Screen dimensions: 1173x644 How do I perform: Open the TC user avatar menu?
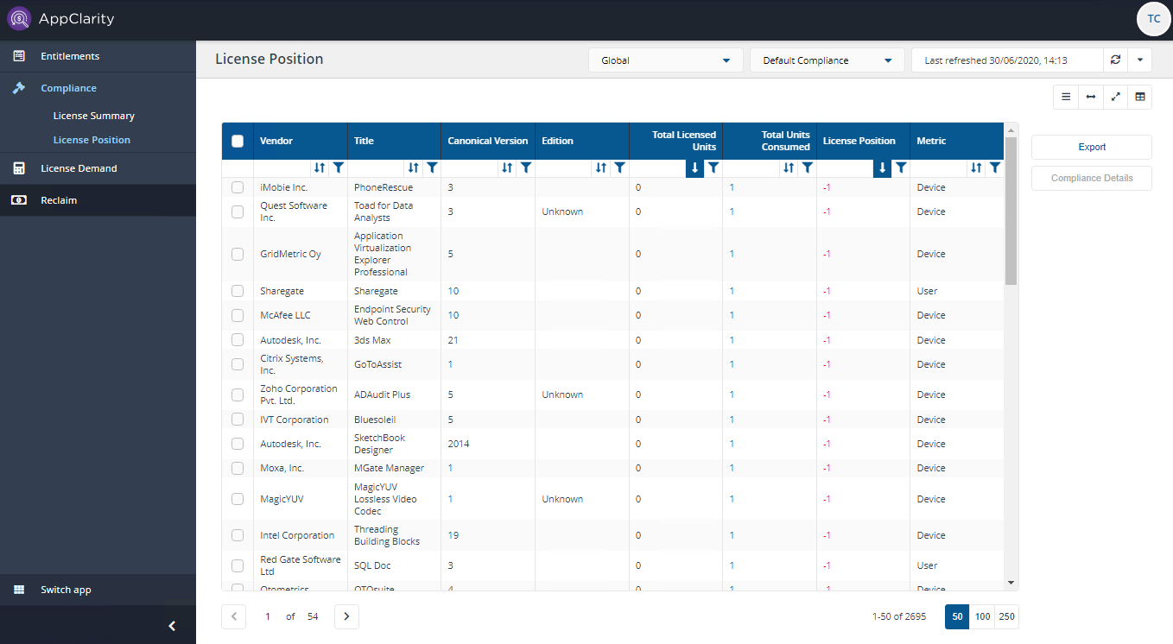1154,19
